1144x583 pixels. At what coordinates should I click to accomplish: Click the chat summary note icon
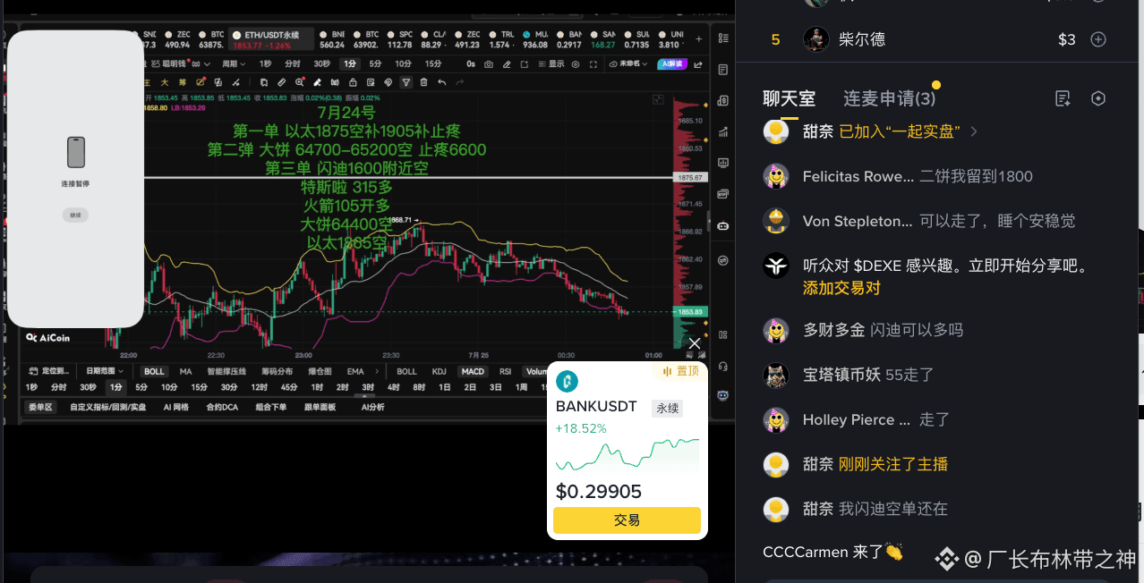tap(1063, 98)
